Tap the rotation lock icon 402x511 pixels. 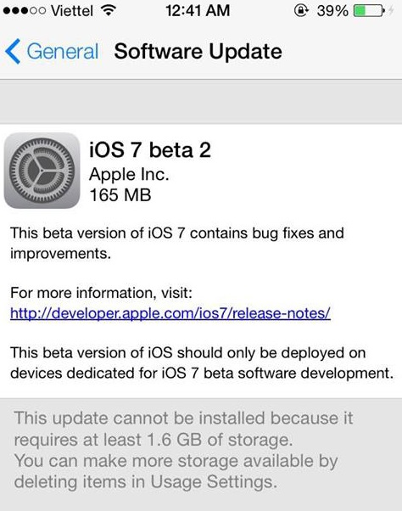pos(301,10)
